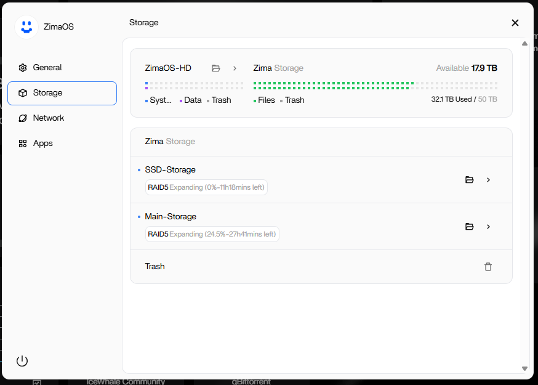
Task: Click qBittorrent label in background
Action: pyautogui.click(x=251, y=381)
